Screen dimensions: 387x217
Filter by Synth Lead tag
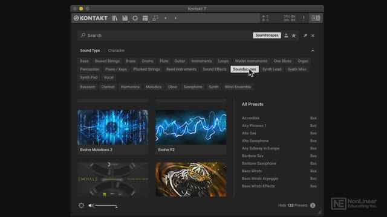(x=272, y=69)
